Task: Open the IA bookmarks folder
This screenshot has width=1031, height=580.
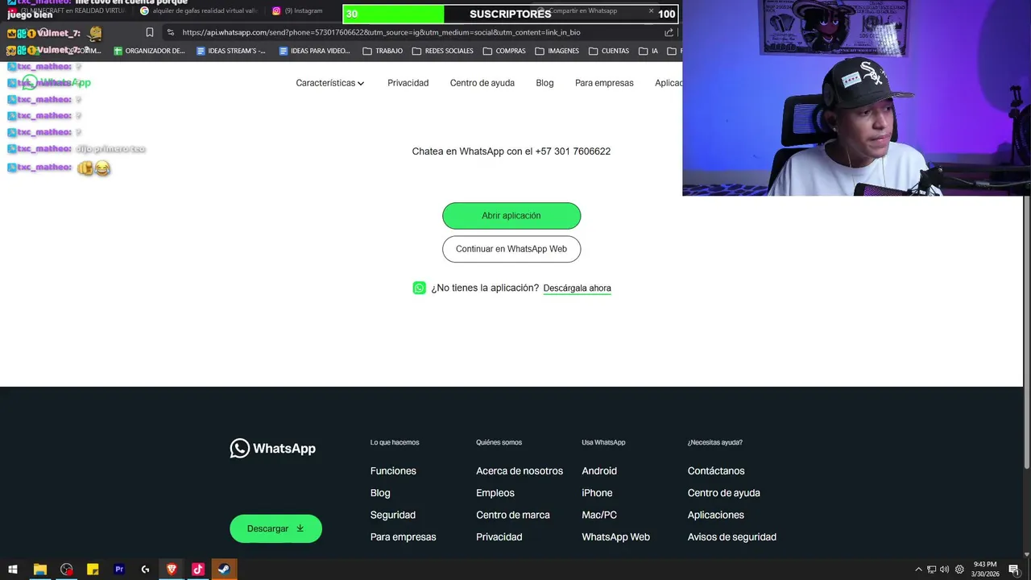Action: pos(648,51)
